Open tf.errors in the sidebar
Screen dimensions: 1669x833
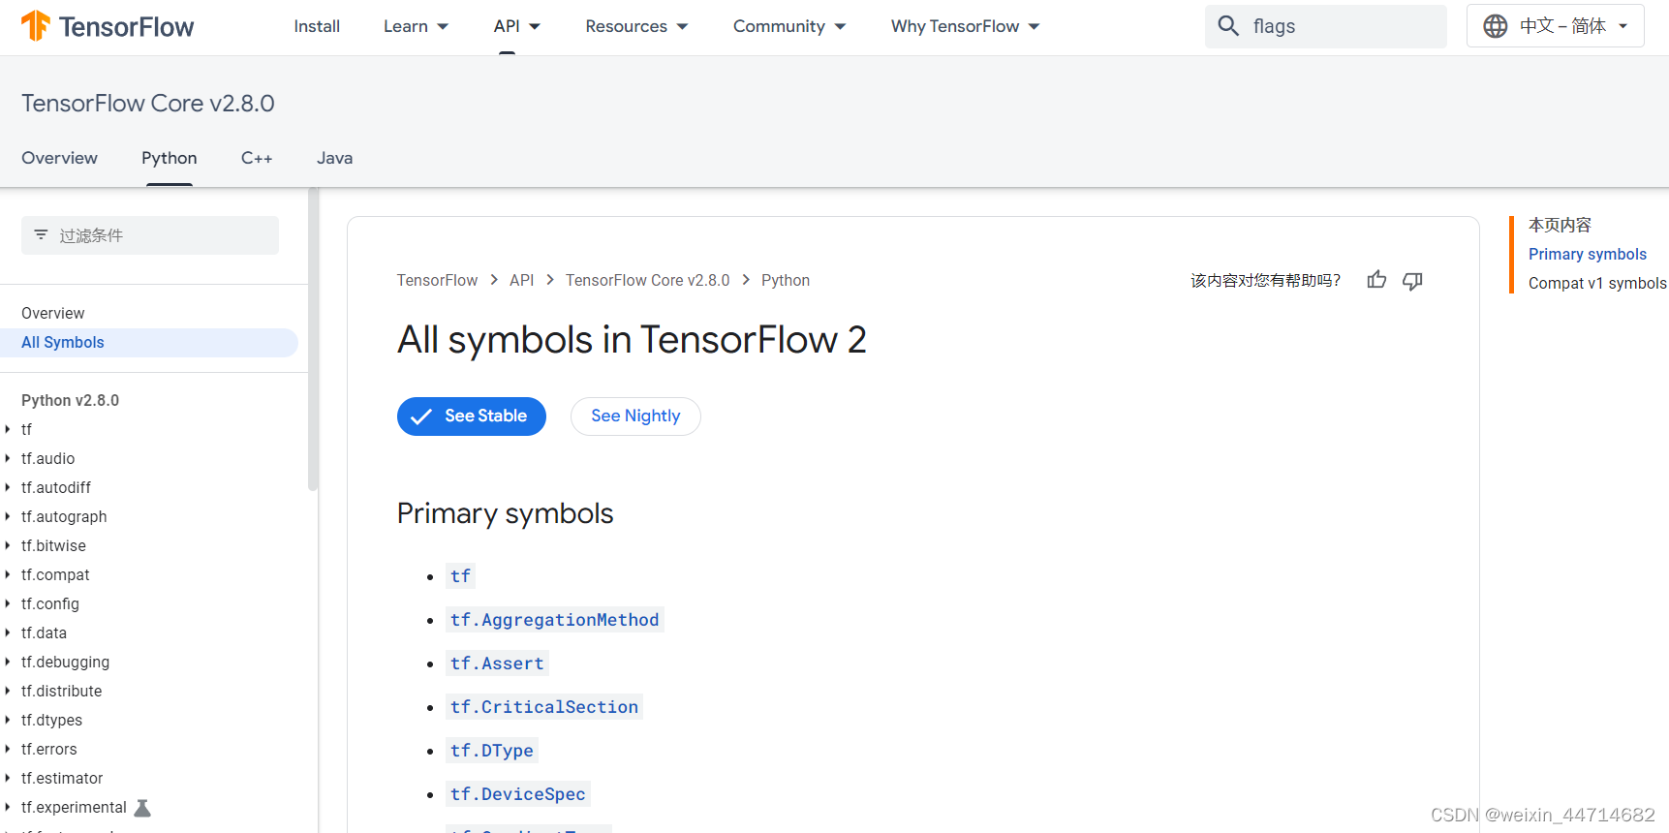tap(49, 749)
